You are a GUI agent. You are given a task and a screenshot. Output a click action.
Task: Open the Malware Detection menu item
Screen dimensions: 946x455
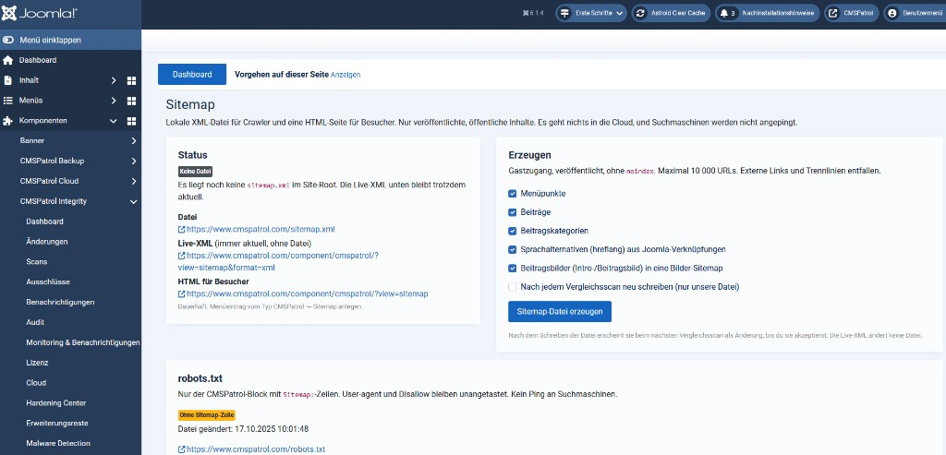pyautogui.click(x=58, y=443)
